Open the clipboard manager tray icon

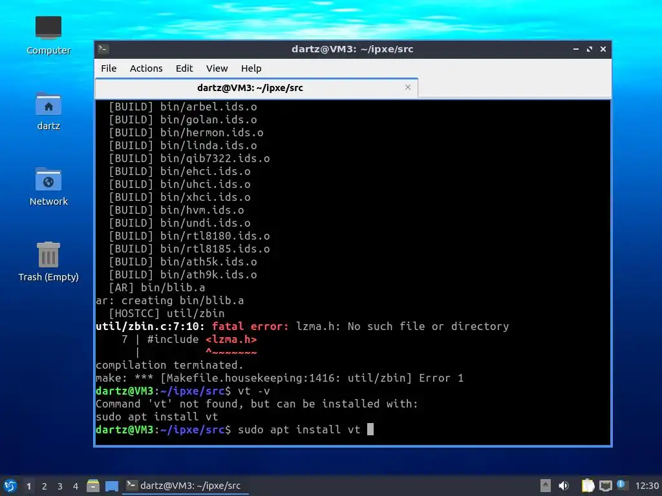tap(588, 486)
